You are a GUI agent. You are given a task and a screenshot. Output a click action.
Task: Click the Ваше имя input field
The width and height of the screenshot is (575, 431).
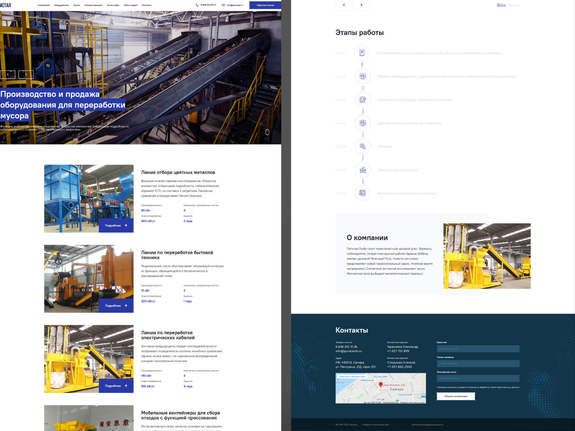pos(478,349)
